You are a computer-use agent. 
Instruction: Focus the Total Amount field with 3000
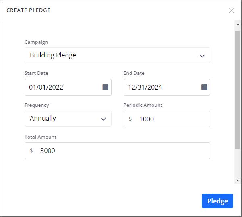(x=121, y=151)
